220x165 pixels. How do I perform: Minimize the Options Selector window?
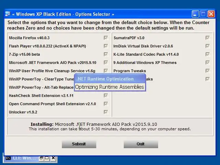tap(195, 14)
